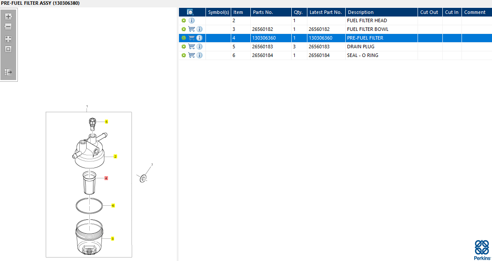492x261 pixels.
Task: Sort by the Latest Part No. column header
Action: (x=326, y=12)
